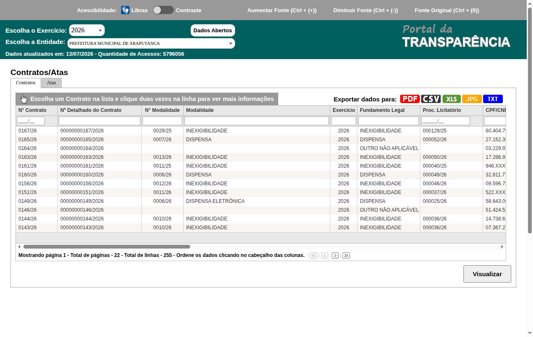The height and width of the screenshot is (337, 533).
Task: Sort by Nº Contrato column header
Action: [37, 110]
